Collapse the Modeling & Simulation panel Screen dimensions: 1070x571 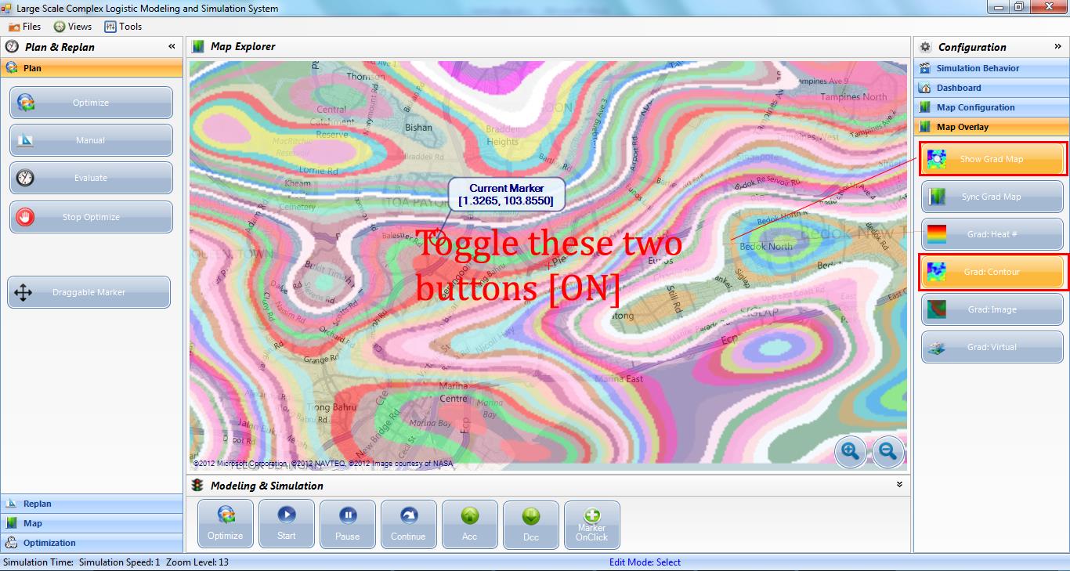pos(898,485)
